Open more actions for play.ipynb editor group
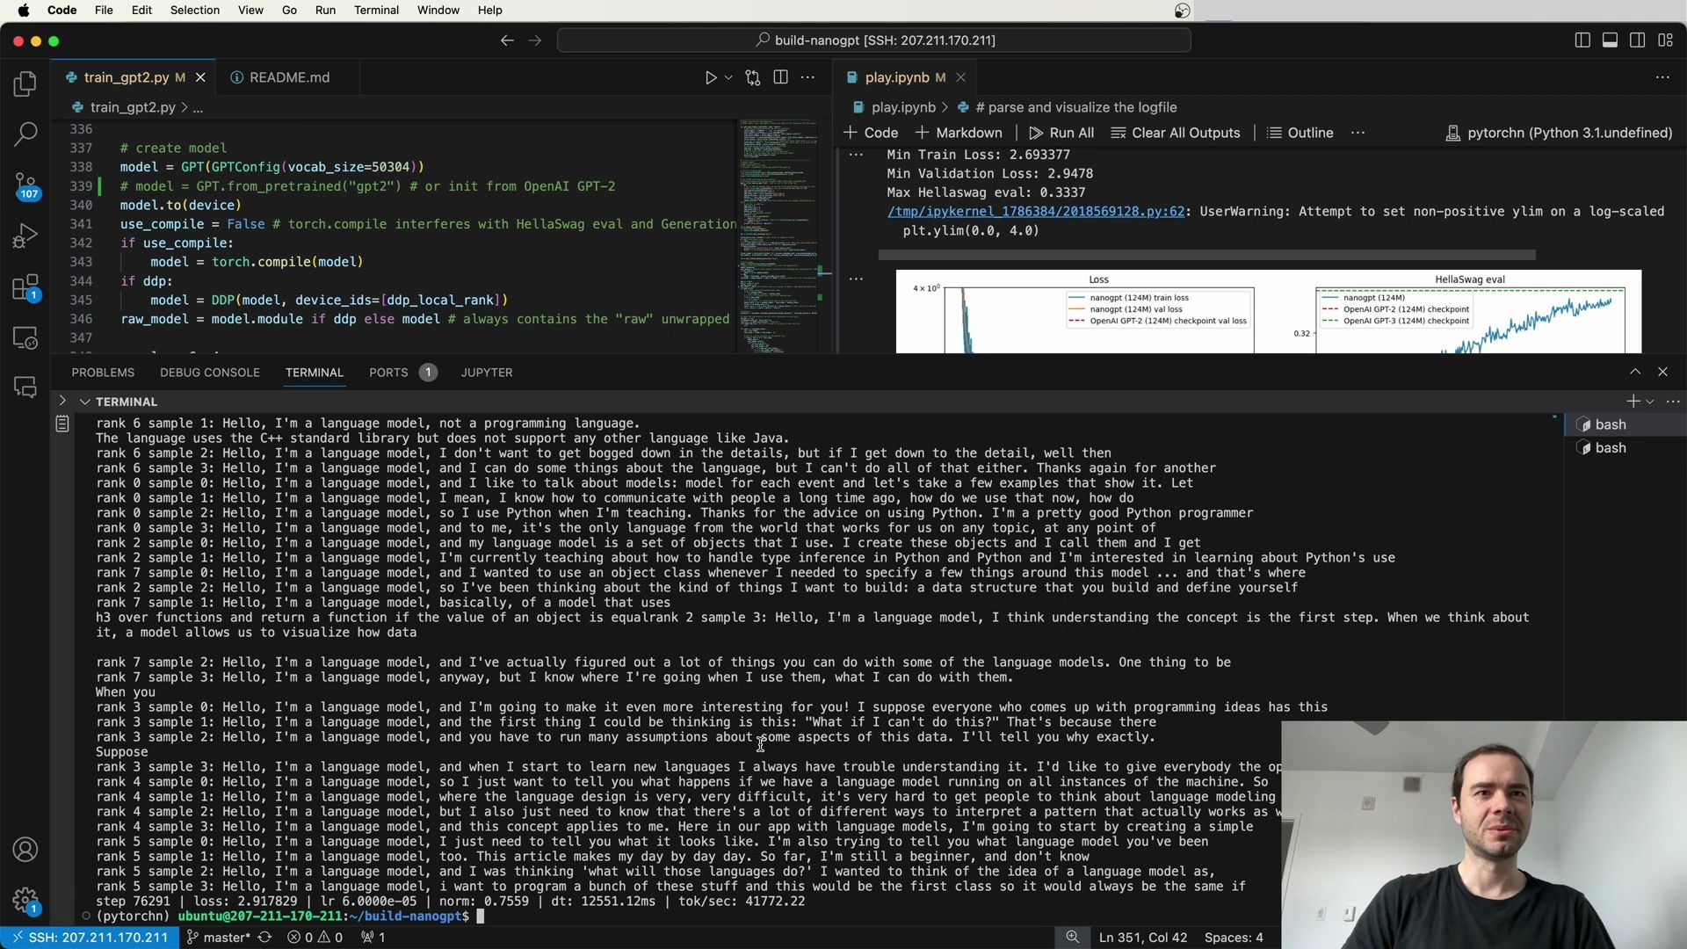This screenshot has width=1687, height=949. pyautogui.click(x=1662, y=77)
